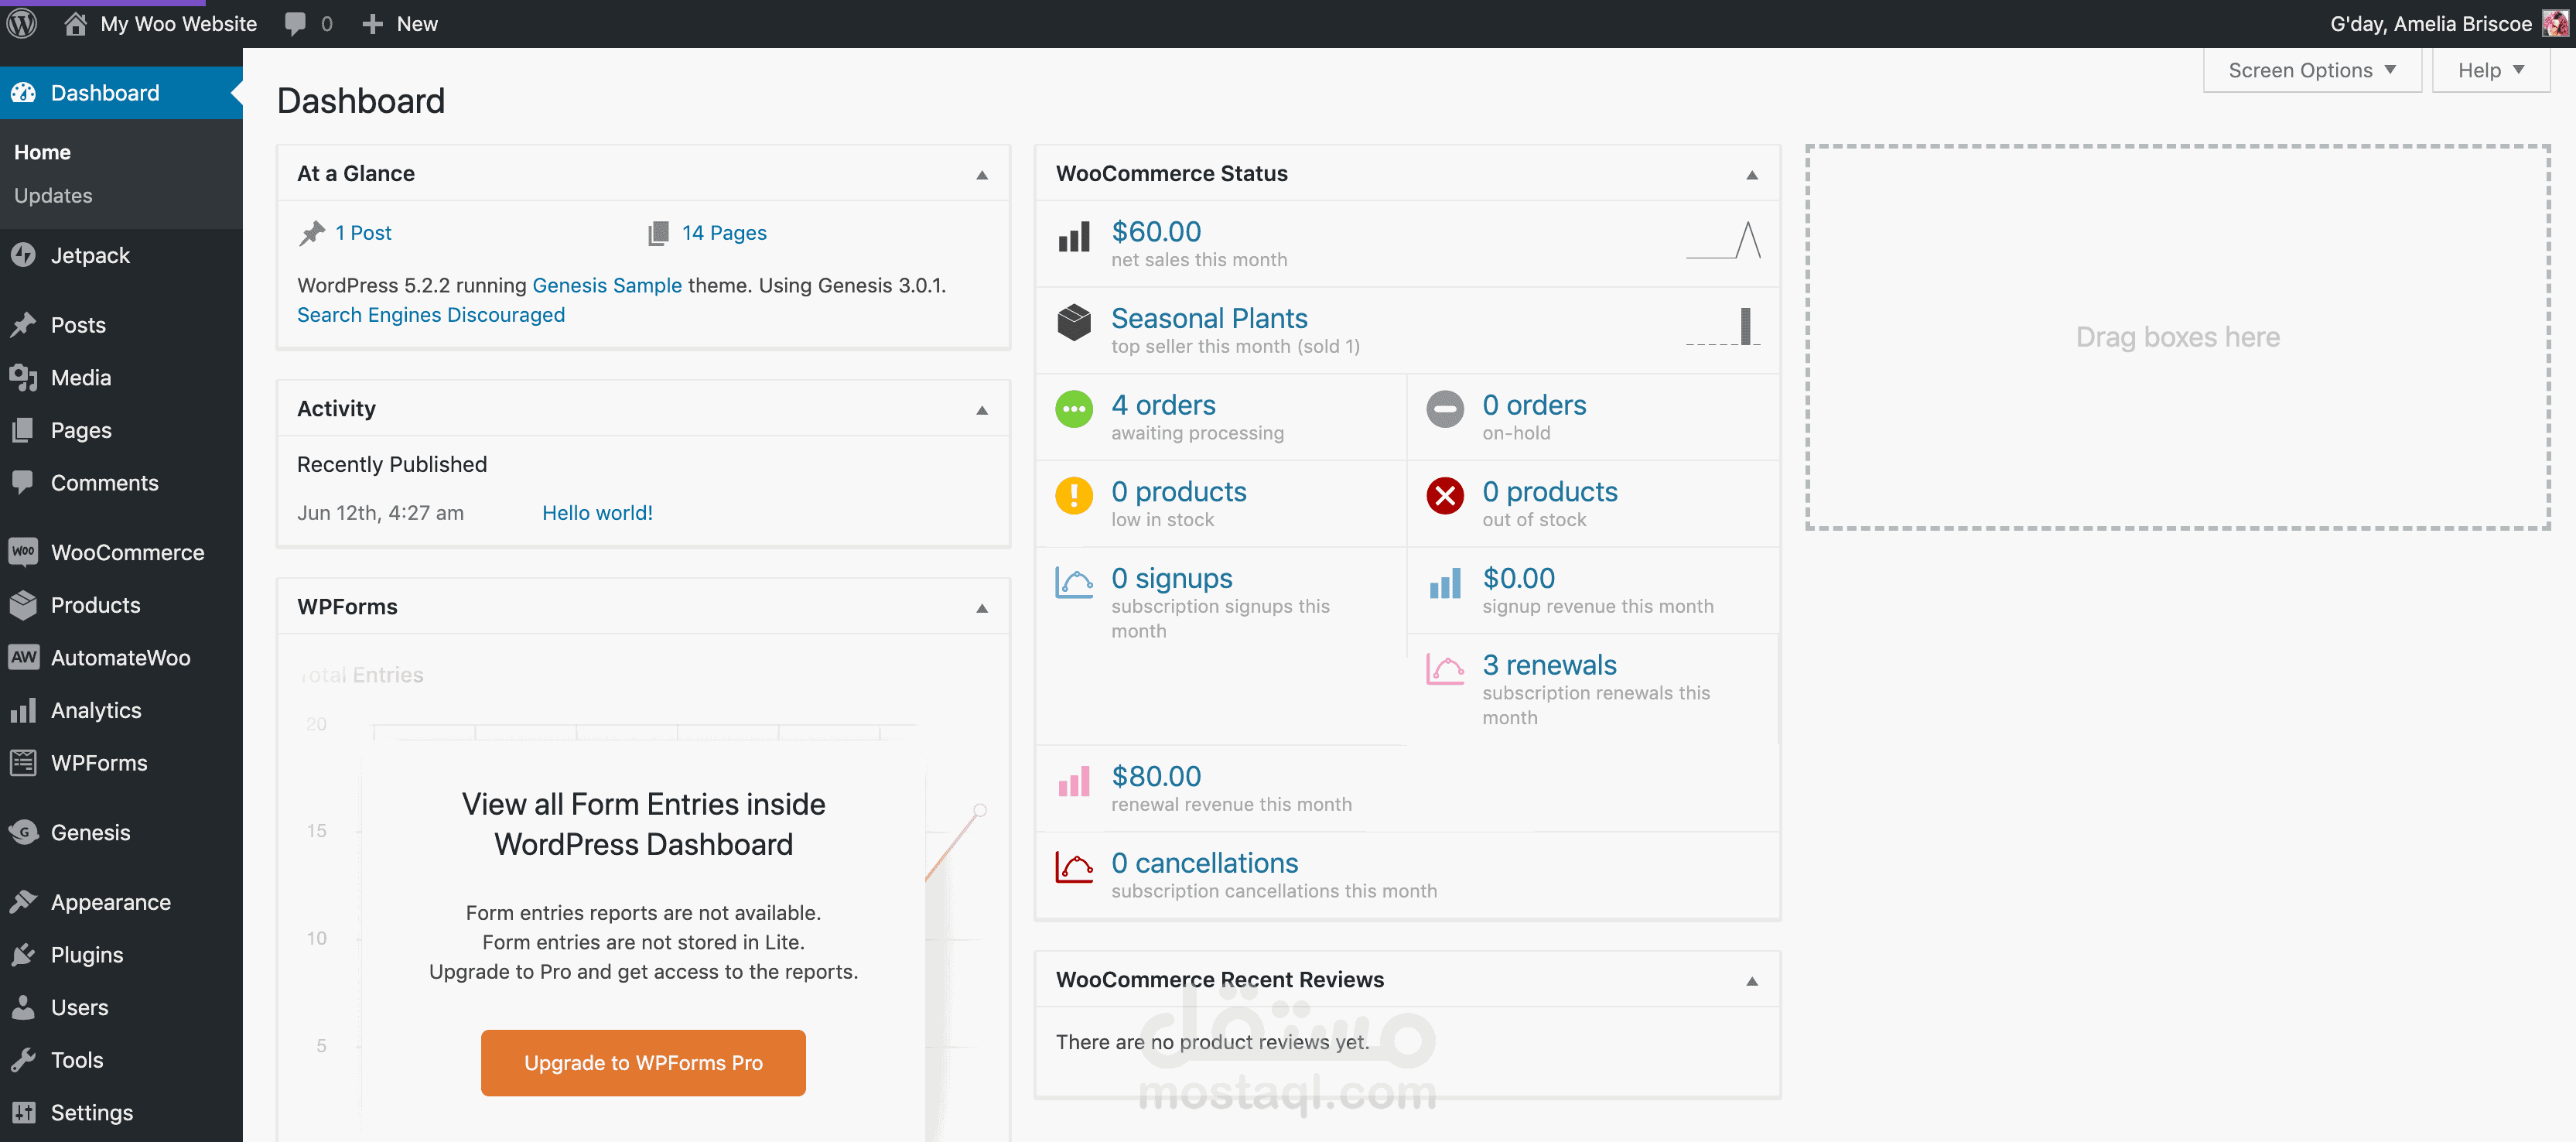
Task: Click the Plugins plug icon in sidebar
Action: (23, 955)
